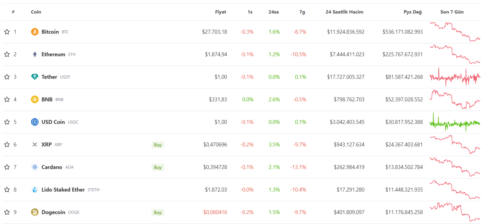The width and height of the screenshot is (493, 224).
Task: Open Bitcoin's 7-day sparkline chart
Action: click(455, 32)
